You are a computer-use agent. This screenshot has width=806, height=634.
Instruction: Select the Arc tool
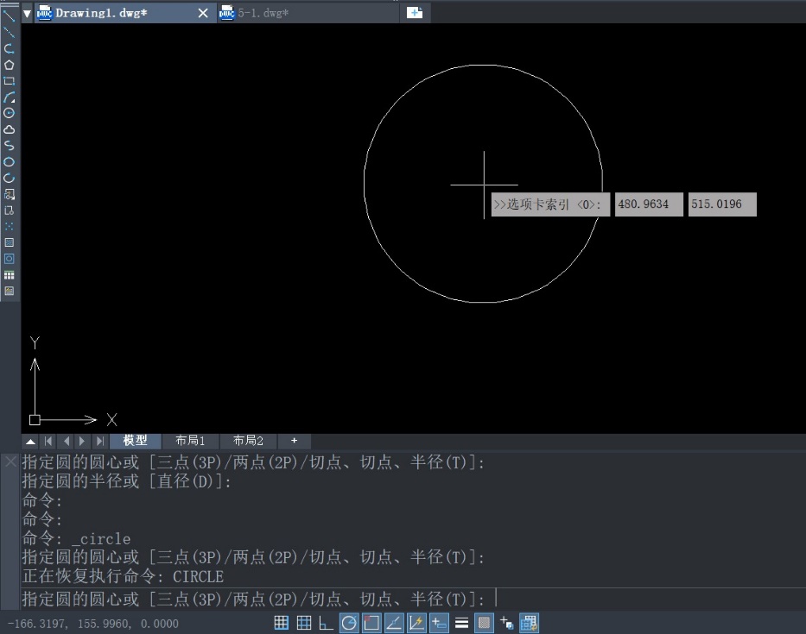pos(10,97)
